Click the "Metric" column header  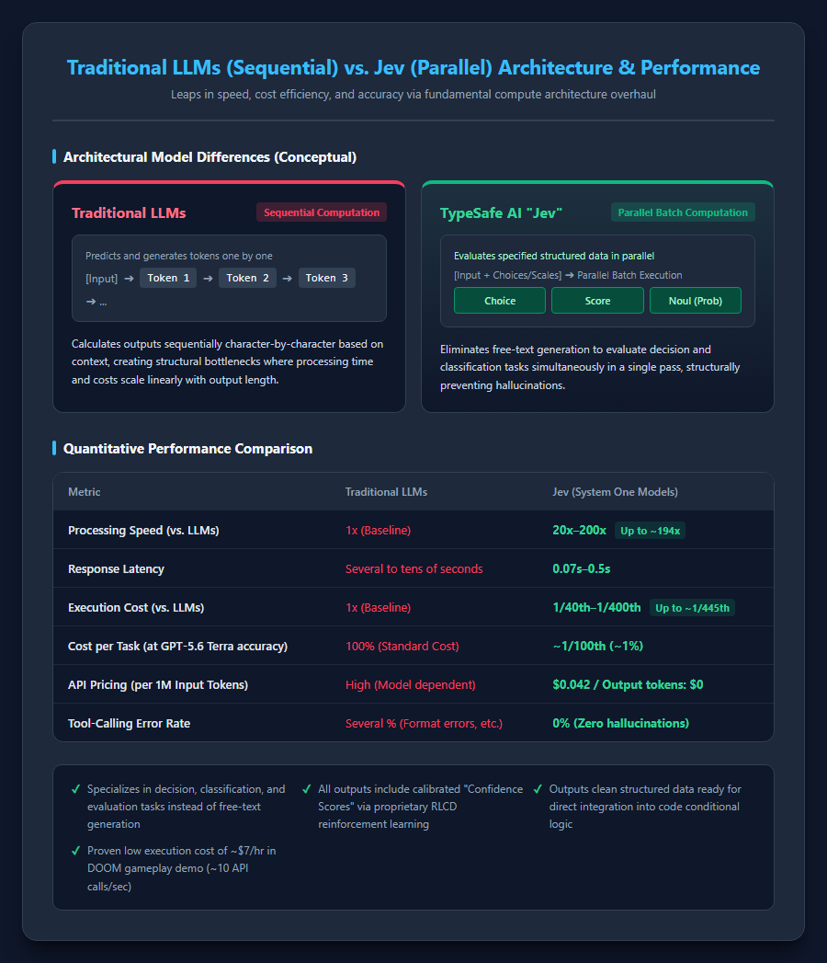click(84, 492)
